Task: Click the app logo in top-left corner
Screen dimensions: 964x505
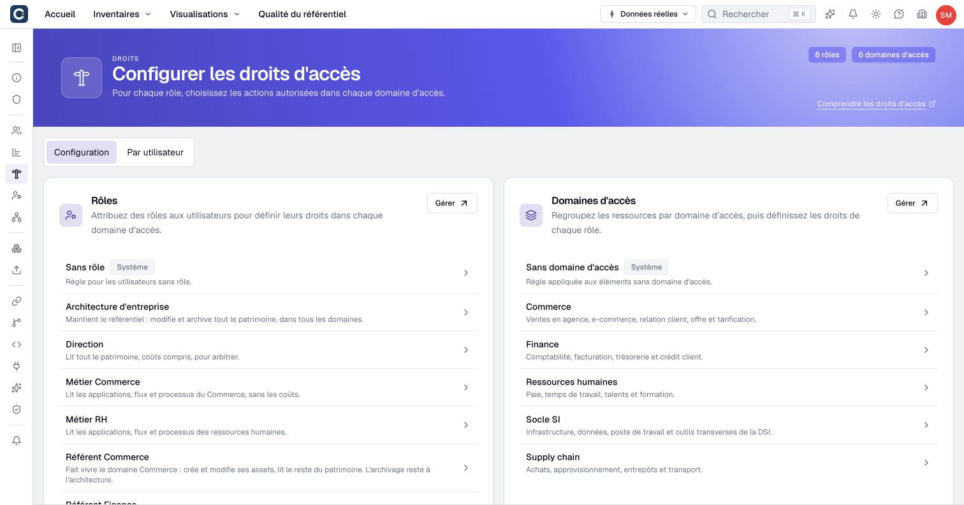Action: pyautogui.click(x=19, y=14)
